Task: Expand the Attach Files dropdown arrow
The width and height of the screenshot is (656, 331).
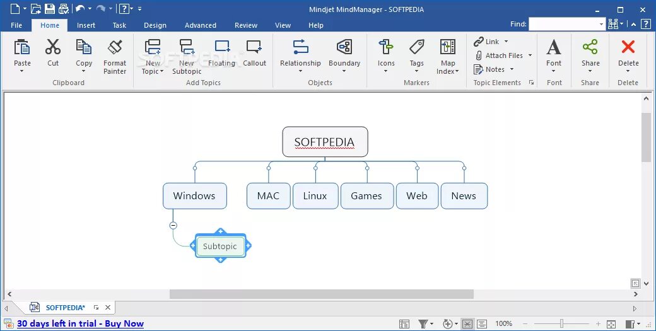Action: (530, 55)
